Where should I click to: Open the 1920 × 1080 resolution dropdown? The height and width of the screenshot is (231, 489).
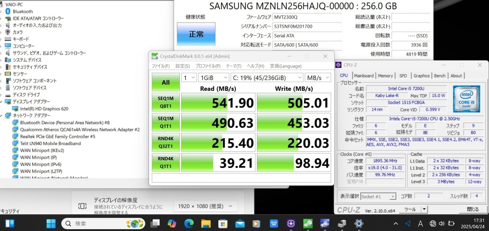[x=205, y=206]
